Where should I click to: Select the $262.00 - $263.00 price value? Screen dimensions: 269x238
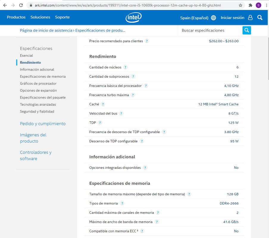(x=224, y=41)
